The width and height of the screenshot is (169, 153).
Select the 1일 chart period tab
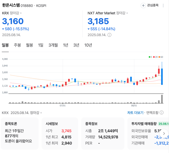tap(41, 45)
